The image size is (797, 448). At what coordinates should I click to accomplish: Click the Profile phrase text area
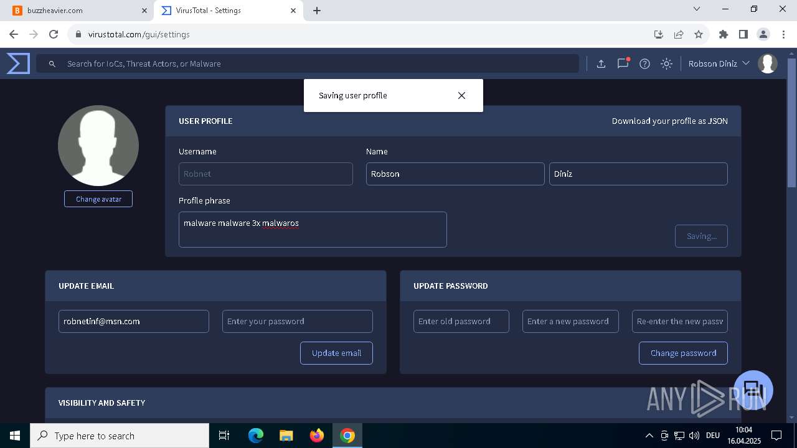tap(313, 230)
